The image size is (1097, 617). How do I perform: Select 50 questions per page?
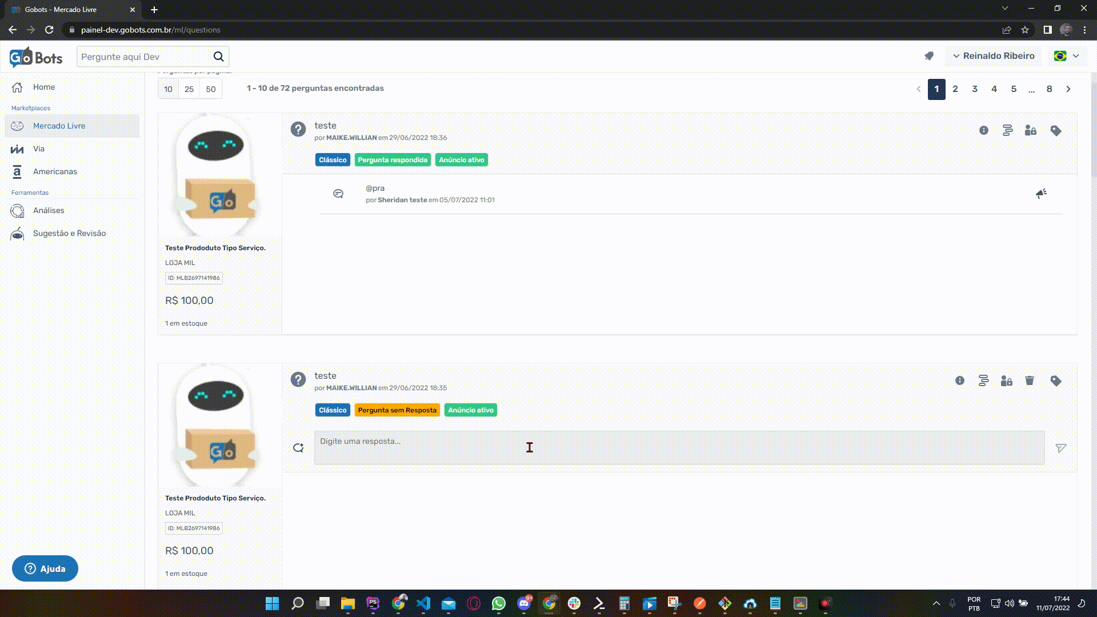[x=211, y=89]
